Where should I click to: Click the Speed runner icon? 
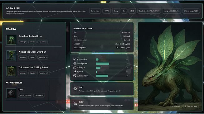click(75, 72)
